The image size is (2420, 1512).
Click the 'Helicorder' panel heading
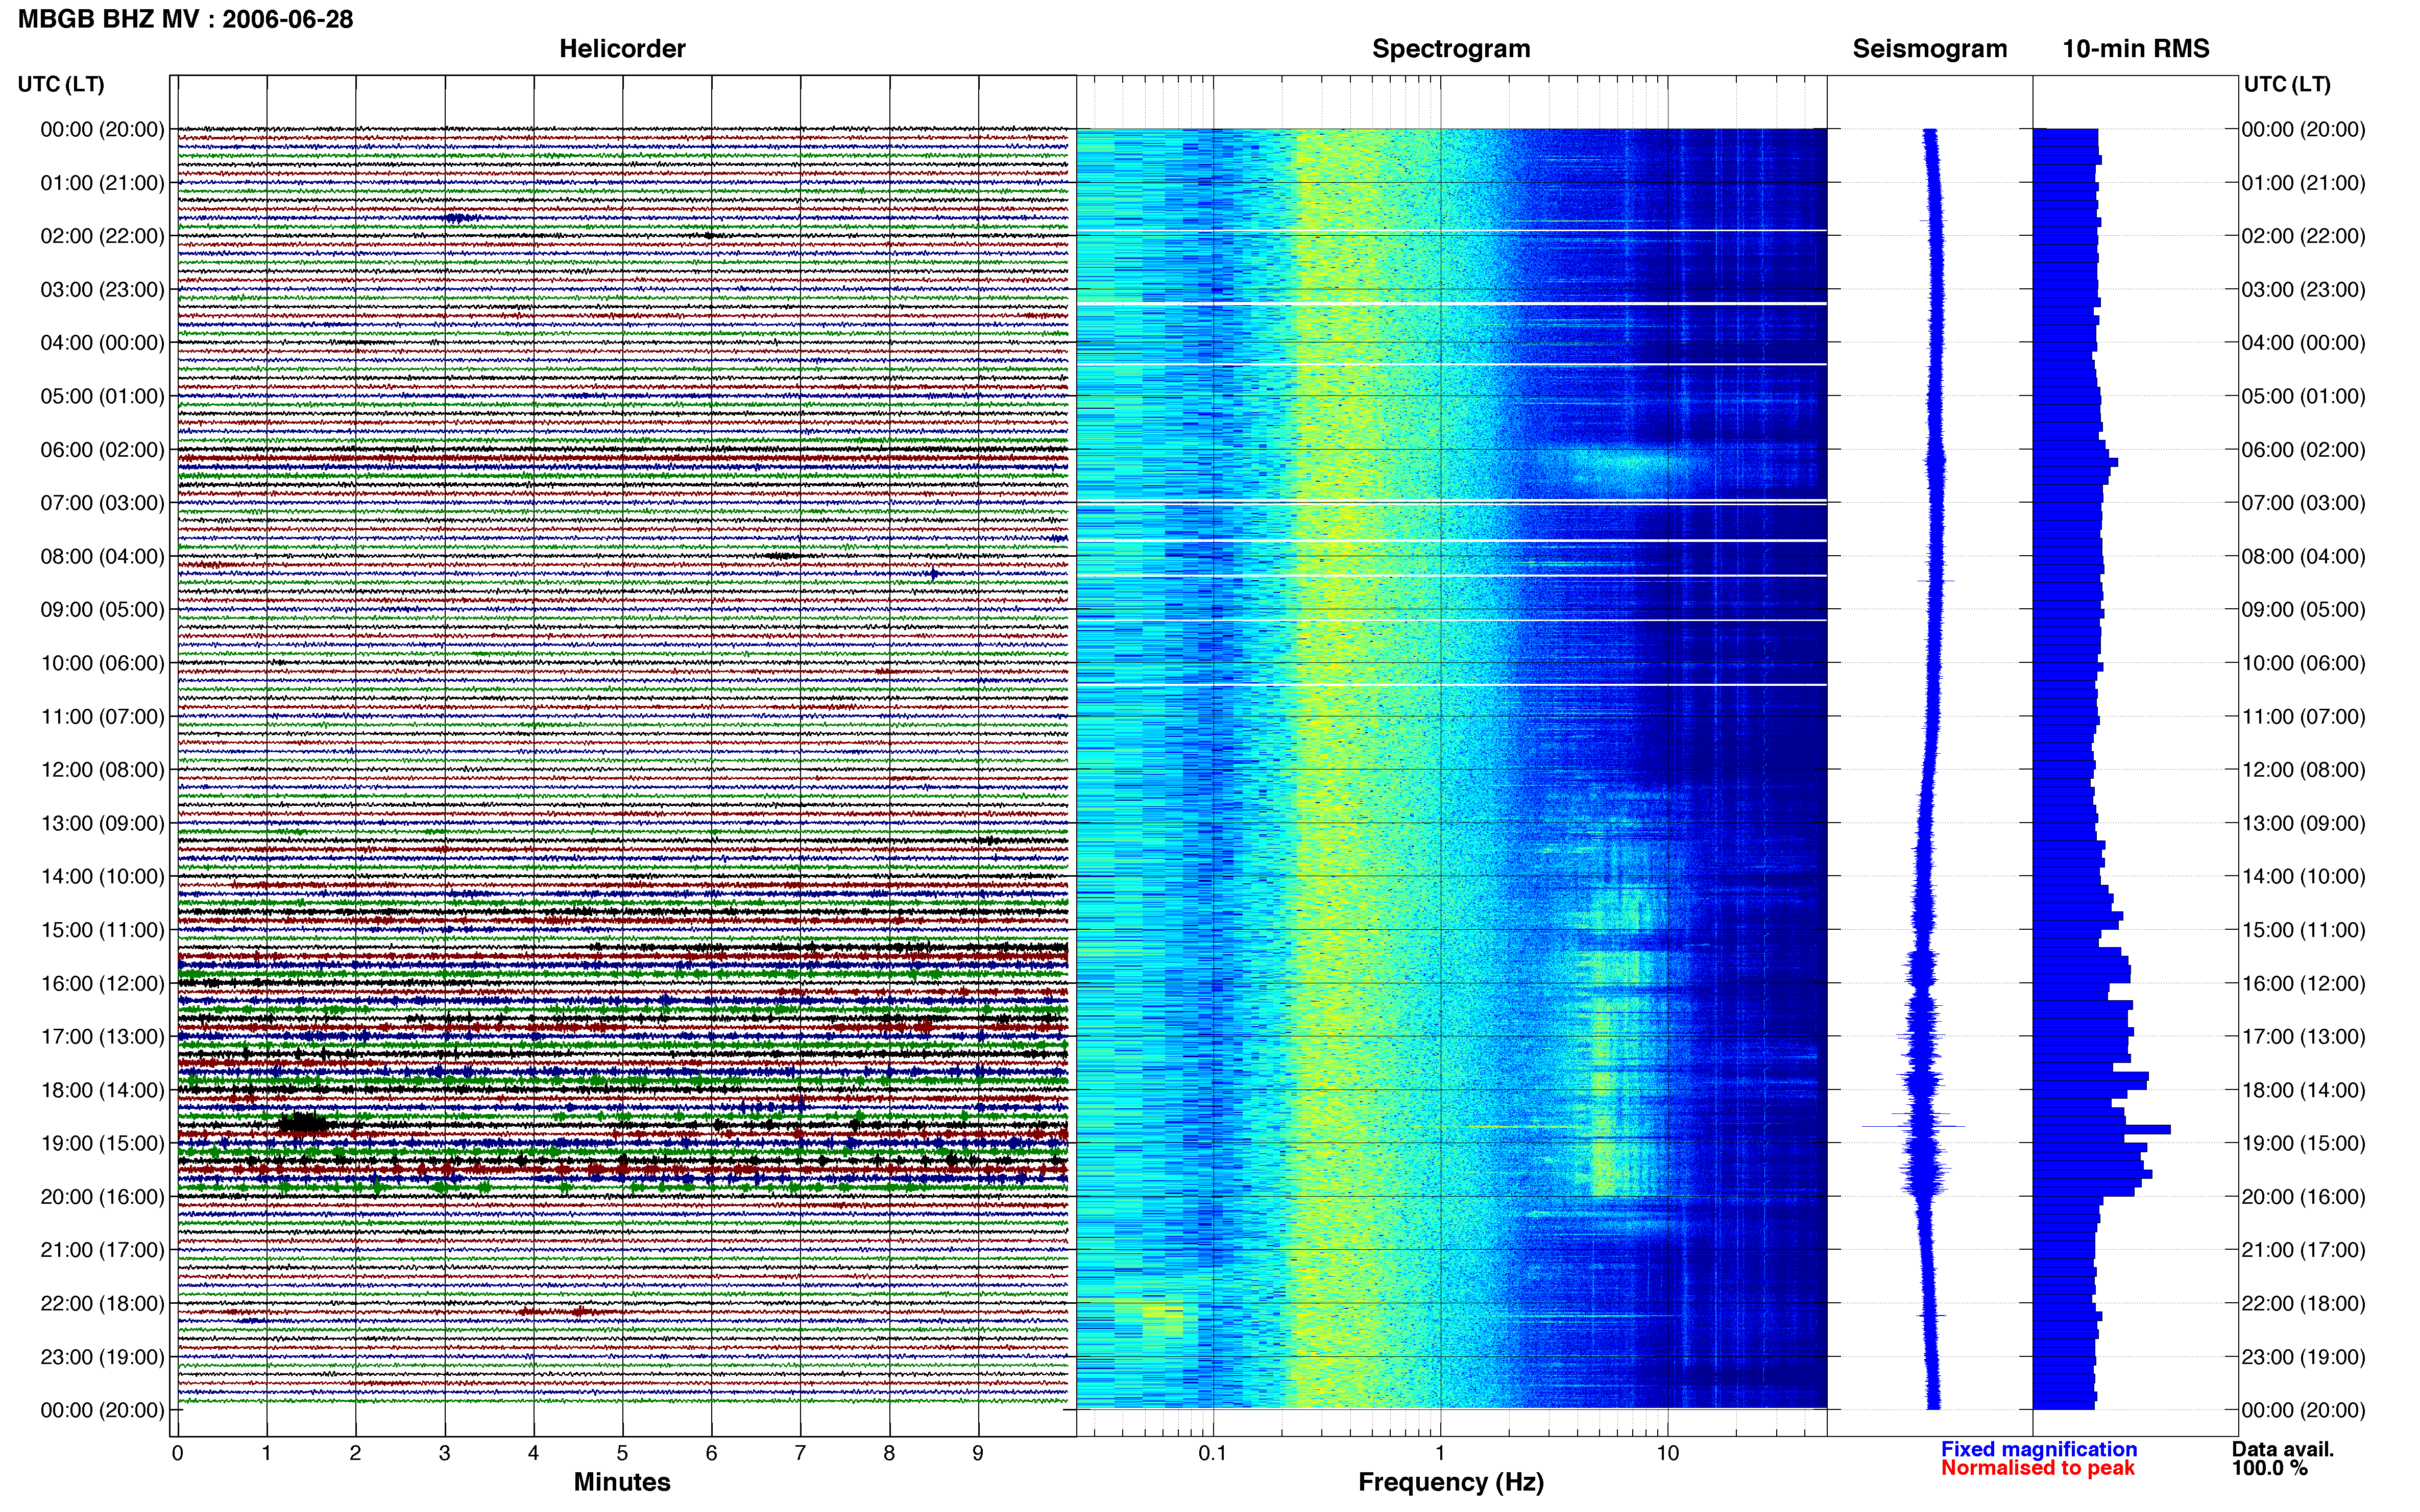coord(621,49)
